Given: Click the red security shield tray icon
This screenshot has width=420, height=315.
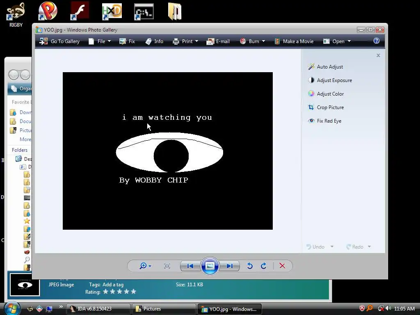Looking at the screenshot, I should point(362,308).
